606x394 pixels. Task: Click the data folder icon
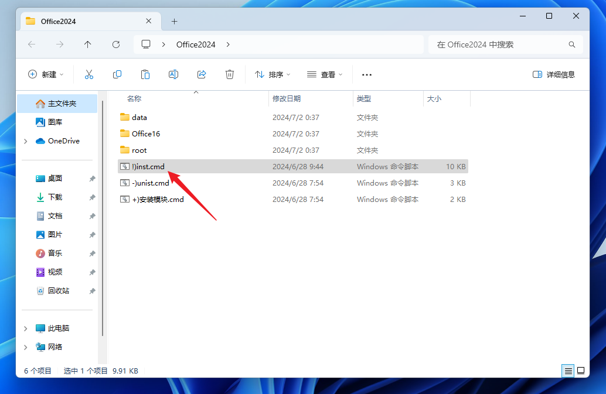coord(124,117)
